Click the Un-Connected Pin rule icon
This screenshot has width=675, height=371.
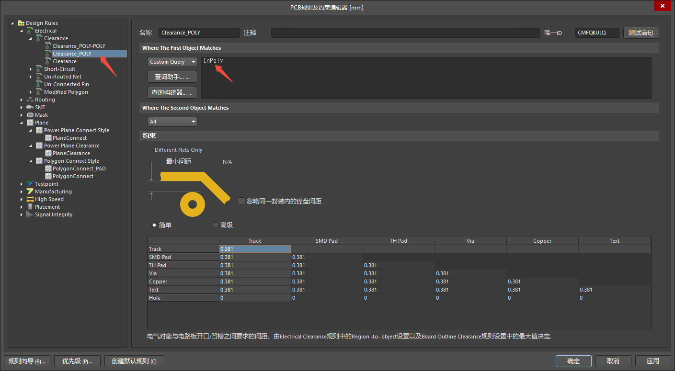[x=39, y=84]
